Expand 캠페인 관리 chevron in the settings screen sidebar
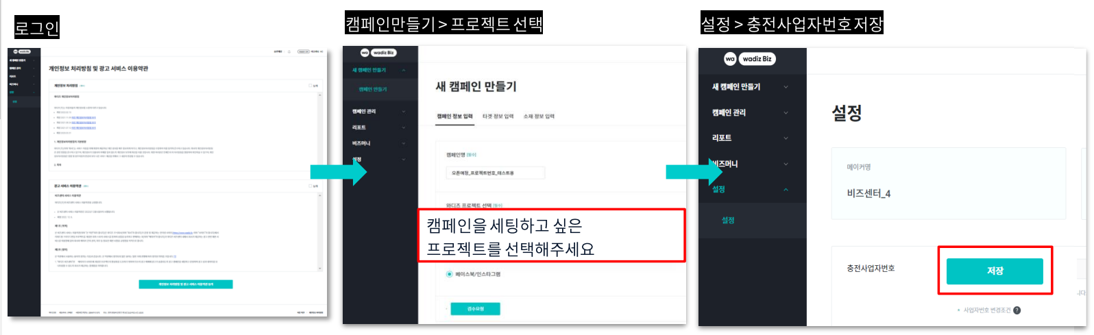This screenshot has height=335, width=1094. (786, 112)
